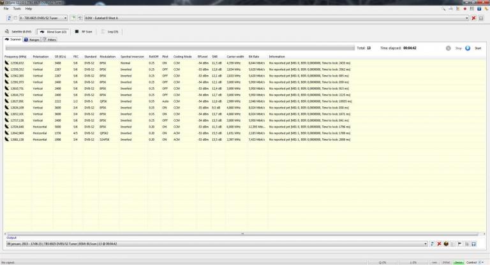The width and height of the screenshot is (490, 265).
Task: Click the red X icon in Output bar
Action: tap(440, 243)
